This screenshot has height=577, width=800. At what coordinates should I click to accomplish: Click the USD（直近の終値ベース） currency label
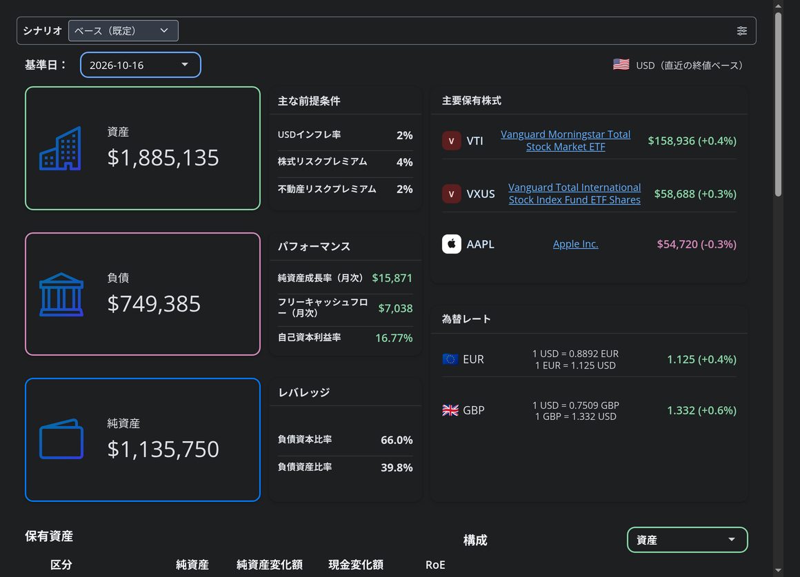[692, 65]
